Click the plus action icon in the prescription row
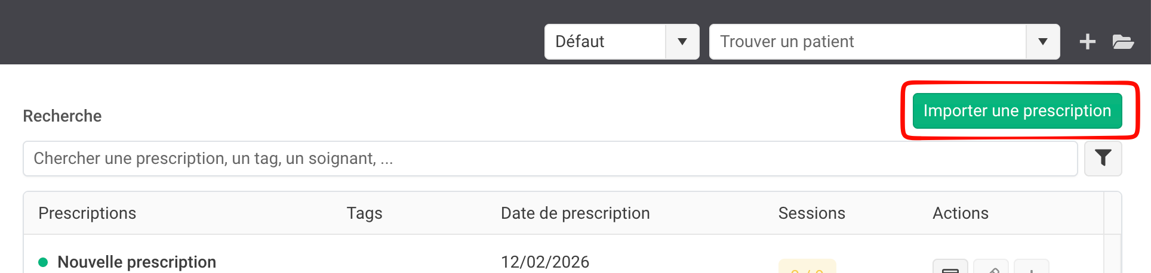Image resolution: width=1151 pixels, height=273 pixels. (1031, 268)
